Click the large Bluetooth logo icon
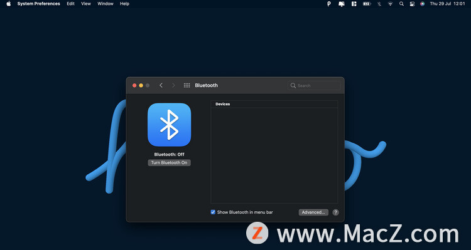471x250 pixels. [x=169, y=125]
